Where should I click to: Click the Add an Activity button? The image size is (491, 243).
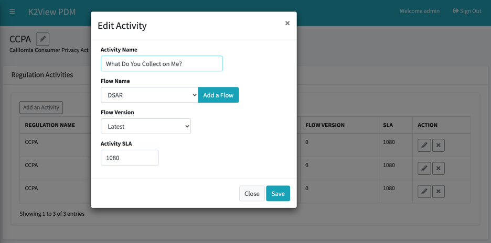click(41, 107)
